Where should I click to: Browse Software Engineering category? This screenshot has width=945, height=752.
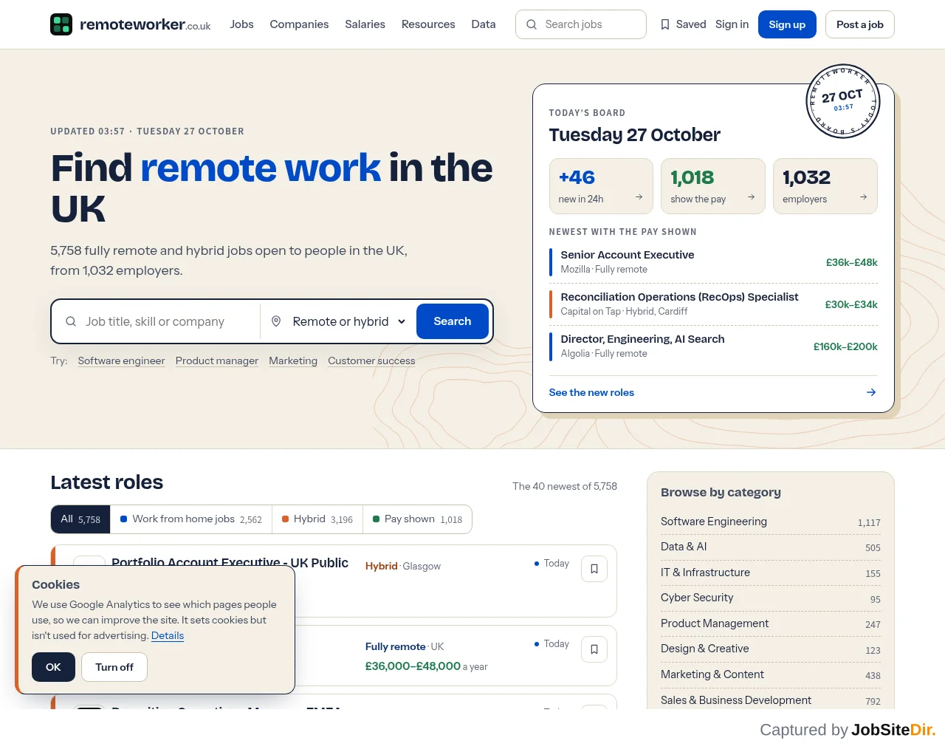(771, 522)
